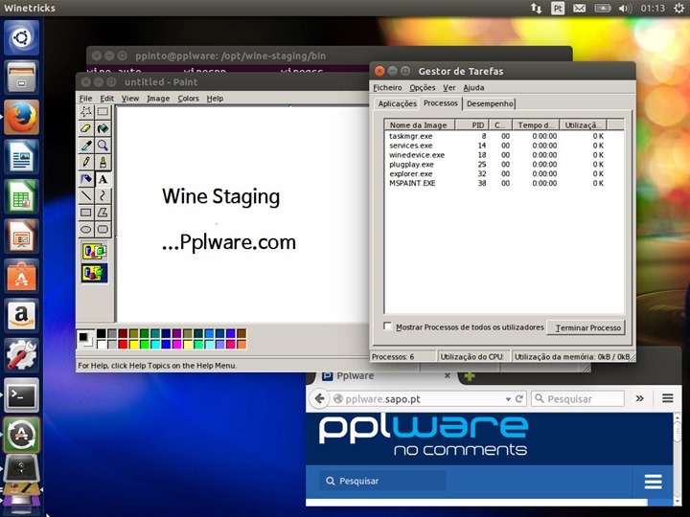Show more Firefox toolbar items chevron
690x517 pixels.
pyautogui.click(x=640, y=398)
